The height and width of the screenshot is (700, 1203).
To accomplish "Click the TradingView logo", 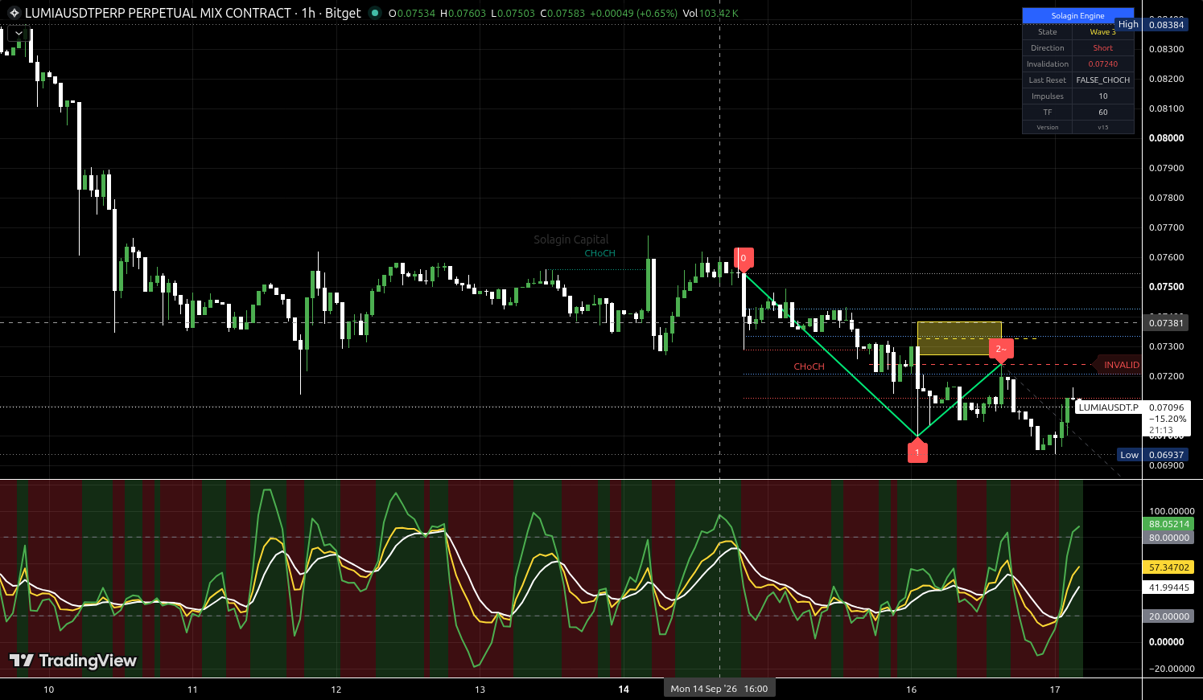I will (x=73, y=661).
